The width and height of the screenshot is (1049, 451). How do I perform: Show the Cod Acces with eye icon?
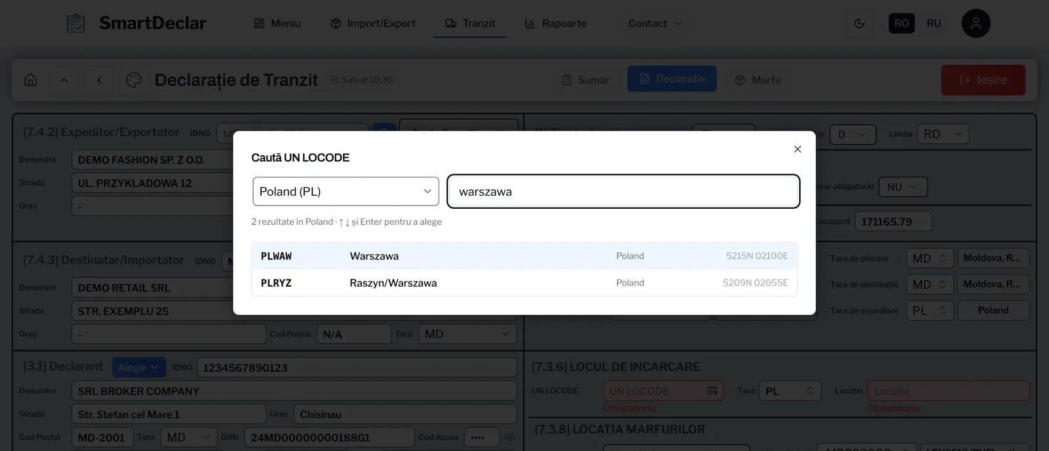(x=509, y=437)
